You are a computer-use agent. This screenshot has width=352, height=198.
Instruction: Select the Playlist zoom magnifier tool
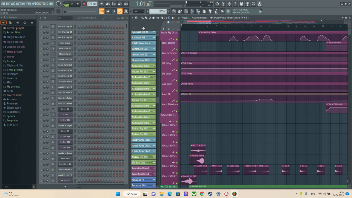pos(169,18)
